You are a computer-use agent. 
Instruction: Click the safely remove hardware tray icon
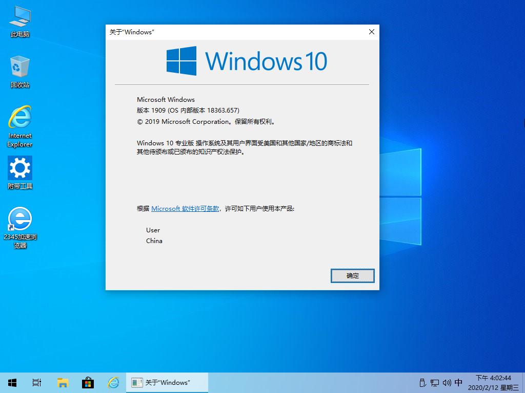click(x=422, y=383)
